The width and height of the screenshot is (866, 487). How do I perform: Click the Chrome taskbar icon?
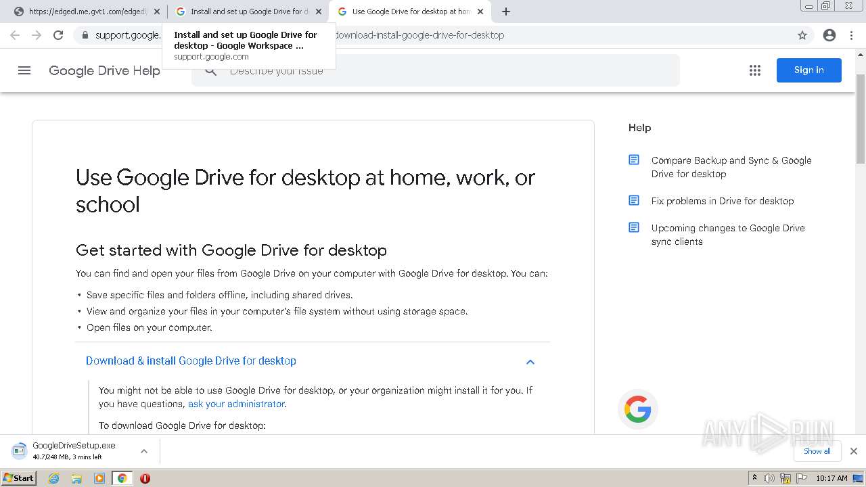coord(122,478)
